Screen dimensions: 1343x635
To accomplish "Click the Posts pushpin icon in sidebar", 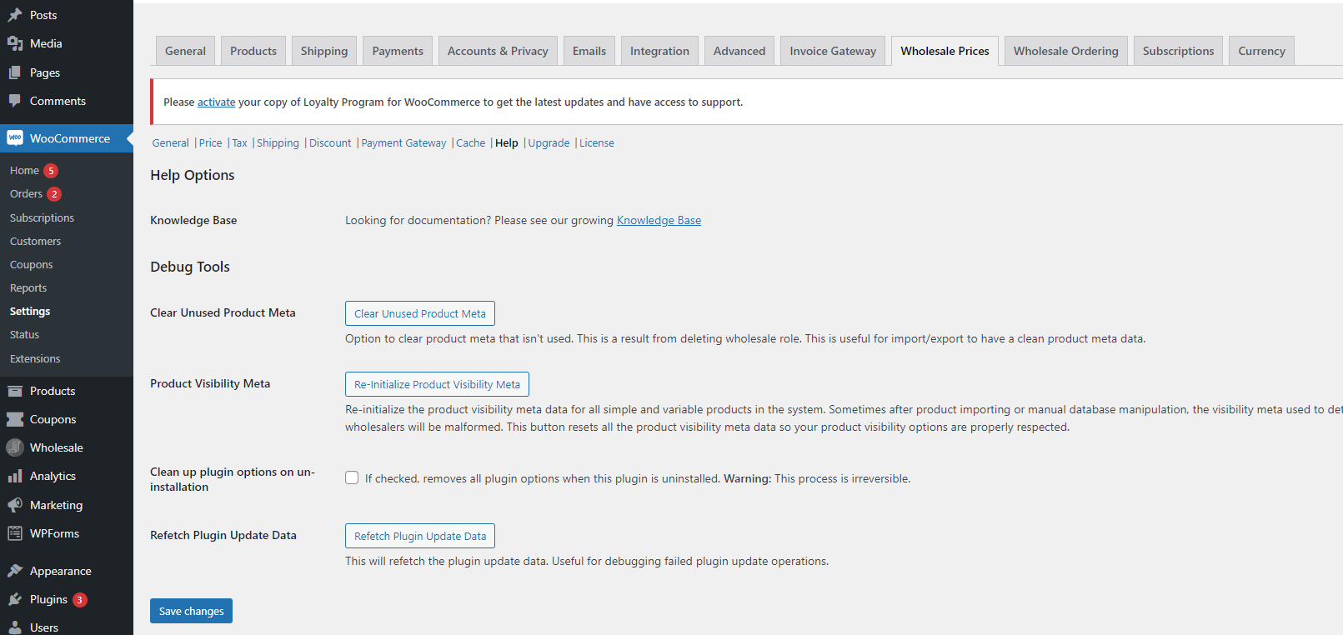I will click(15, 15).
